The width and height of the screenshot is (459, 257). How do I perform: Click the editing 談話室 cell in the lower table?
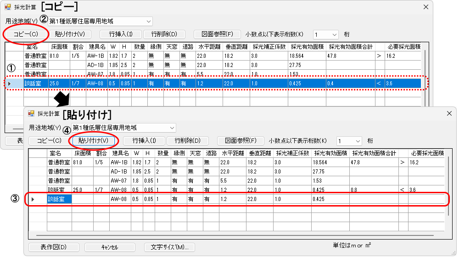(59, 199)
